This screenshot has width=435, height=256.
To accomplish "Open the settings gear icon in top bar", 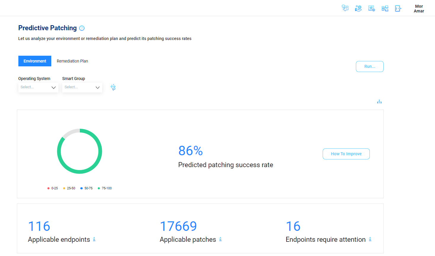I will [x=372, y=8].
